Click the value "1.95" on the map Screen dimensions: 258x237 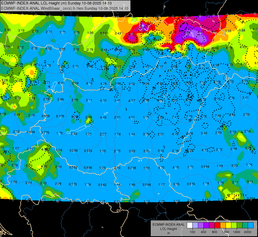tap(90, 33)
